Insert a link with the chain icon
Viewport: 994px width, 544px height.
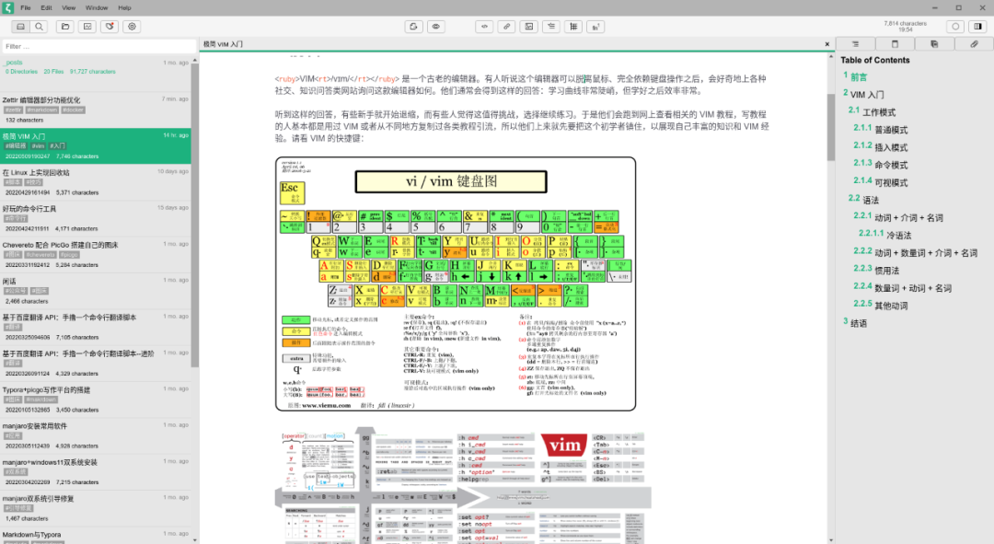pos(506,27)
